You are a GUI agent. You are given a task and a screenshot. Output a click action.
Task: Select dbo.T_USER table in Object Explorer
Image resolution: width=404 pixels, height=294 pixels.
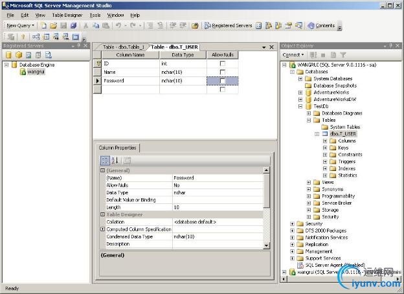pos(343,134)
